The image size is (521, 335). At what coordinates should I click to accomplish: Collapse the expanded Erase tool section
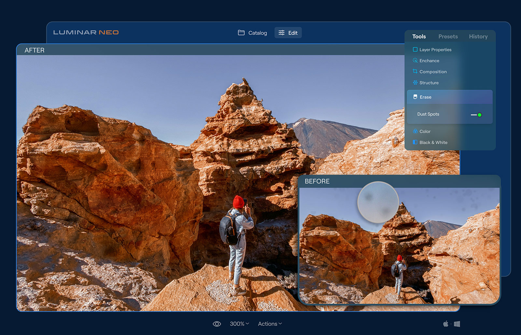point(449,97)
